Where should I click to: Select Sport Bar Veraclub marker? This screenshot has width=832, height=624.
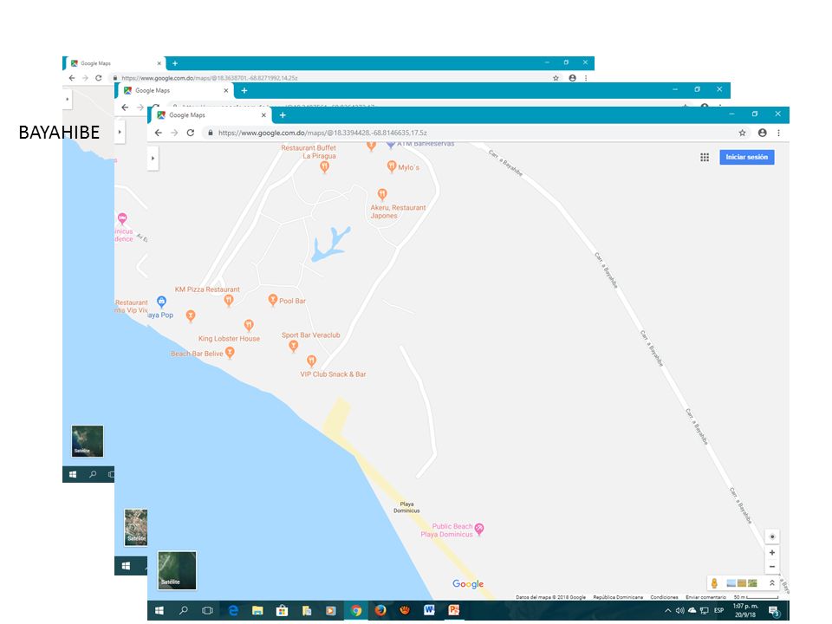pos(293,347)
